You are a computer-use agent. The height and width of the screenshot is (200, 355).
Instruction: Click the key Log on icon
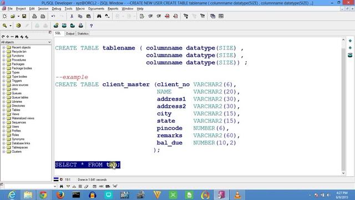(x=4, y=26)
